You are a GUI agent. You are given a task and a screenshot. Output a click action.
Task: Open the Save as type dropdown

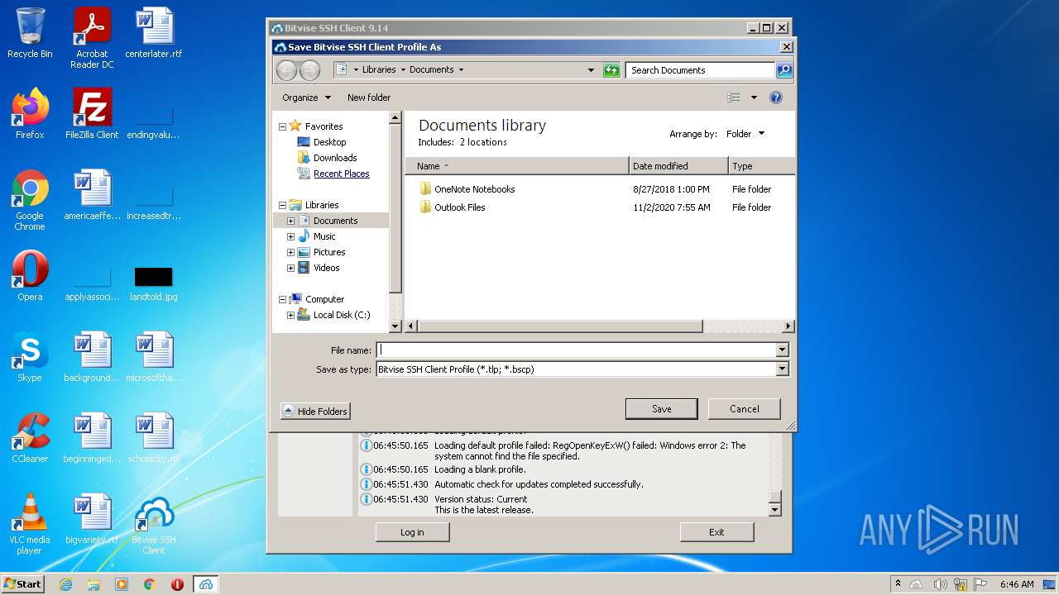(782, 369)
